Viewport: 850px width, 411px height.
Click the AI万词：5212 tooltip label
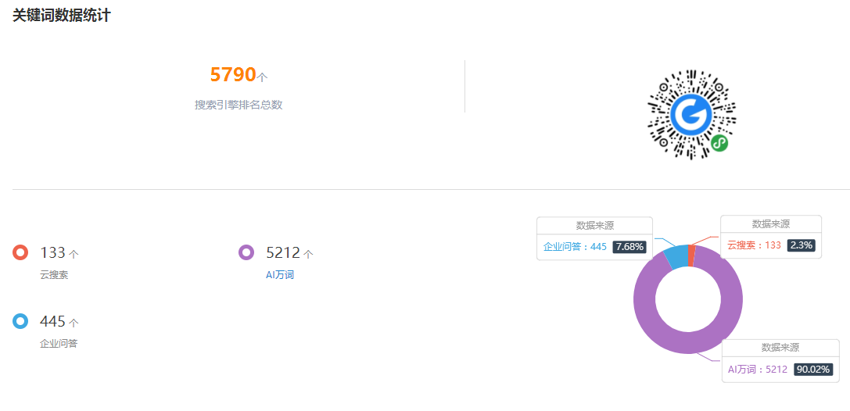[x=757, y=370]
